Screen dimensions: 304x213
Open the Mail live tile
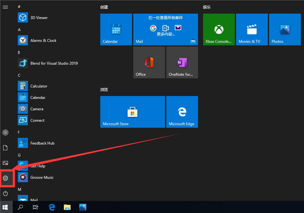166,29
